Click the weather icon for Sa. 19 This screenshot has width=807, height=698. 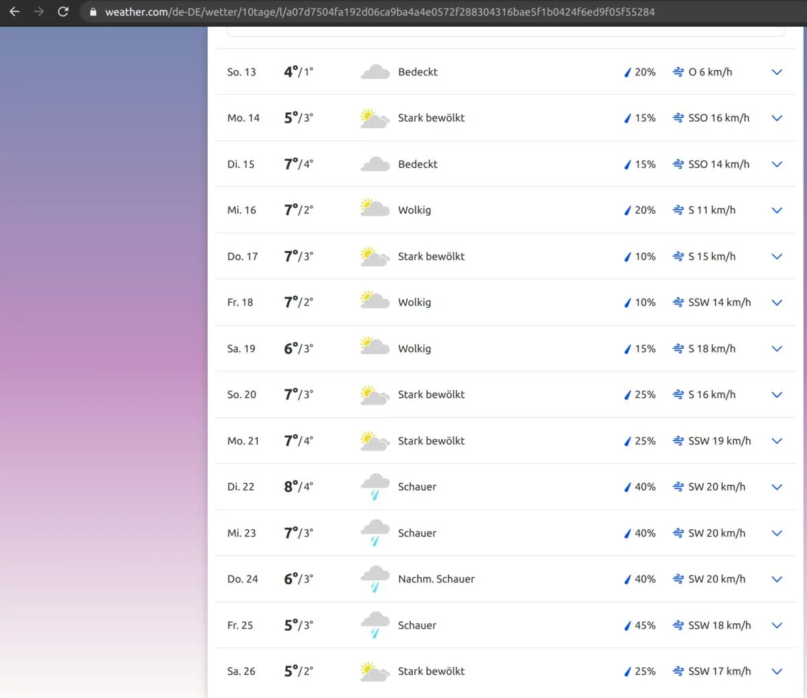pos(375,347)
